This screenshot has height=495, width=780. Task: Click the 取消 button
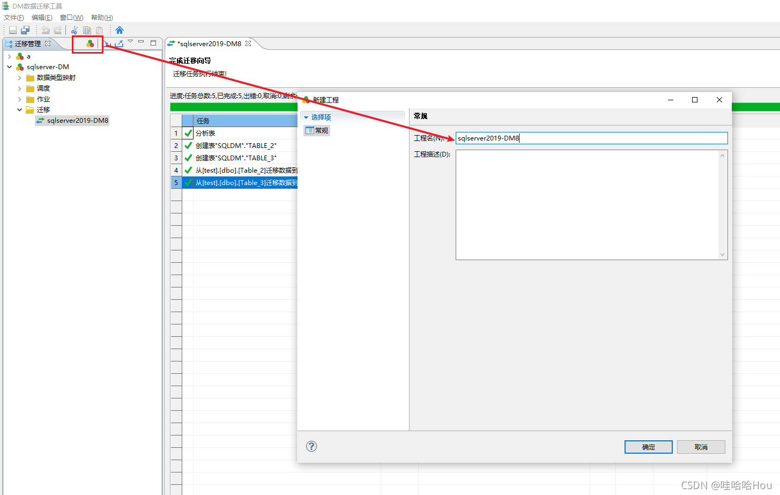701,447
